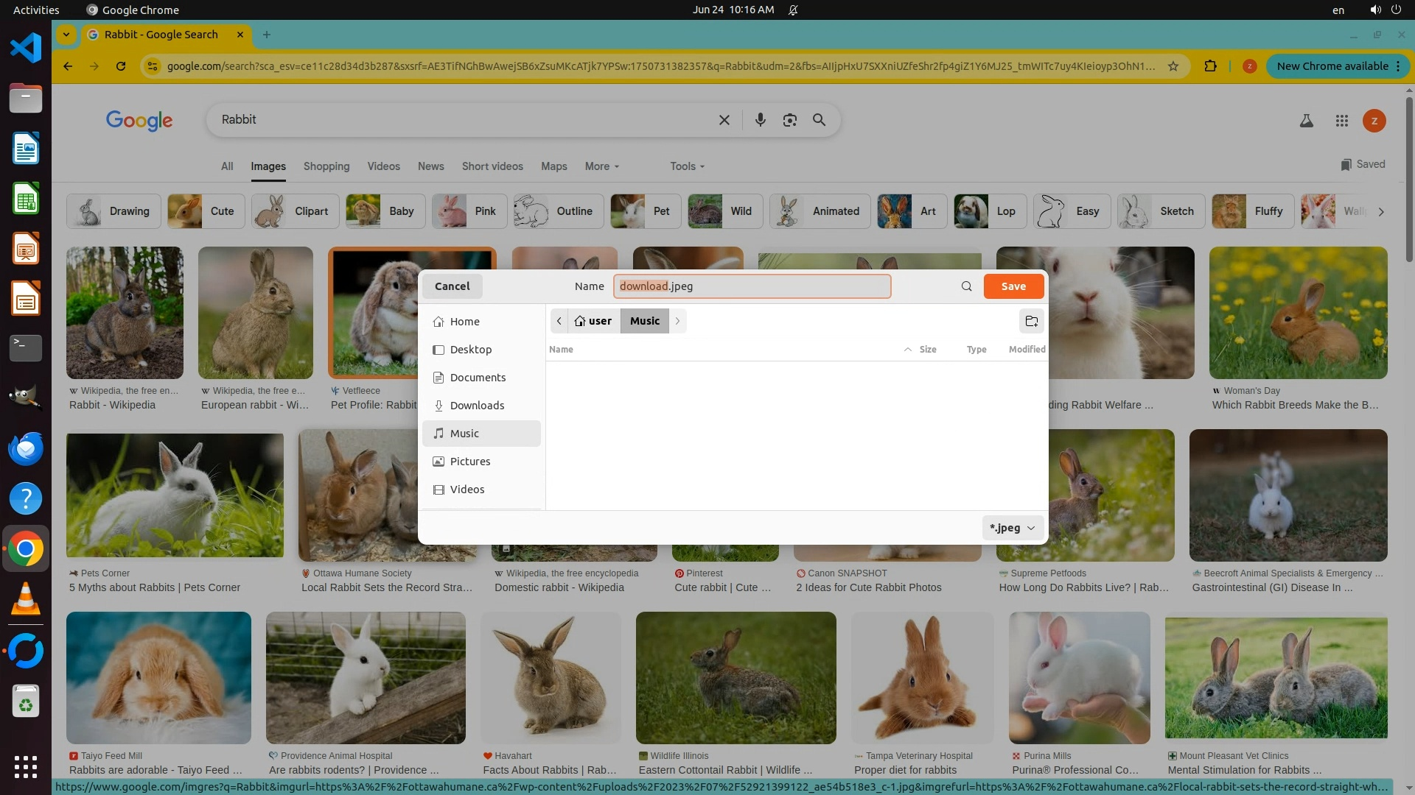Click the search icon in save dialog
1415x795 pixels.
966,286
